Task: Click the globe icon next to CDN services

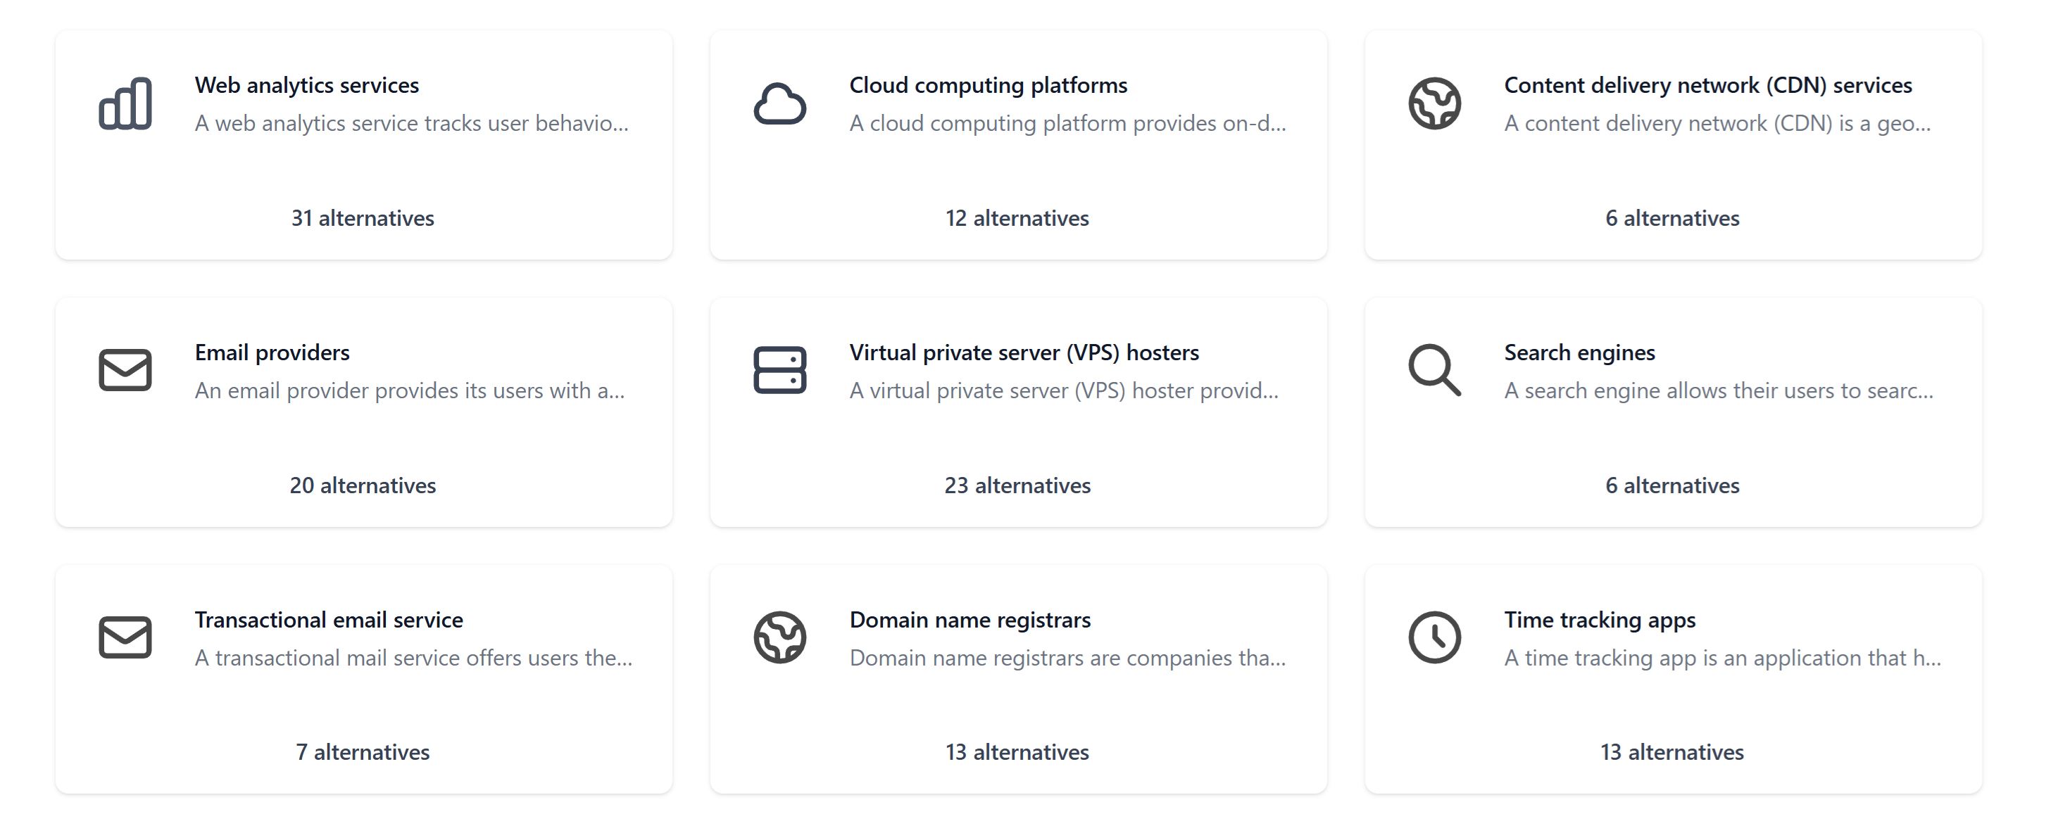Action: (x=1434, y=103)
